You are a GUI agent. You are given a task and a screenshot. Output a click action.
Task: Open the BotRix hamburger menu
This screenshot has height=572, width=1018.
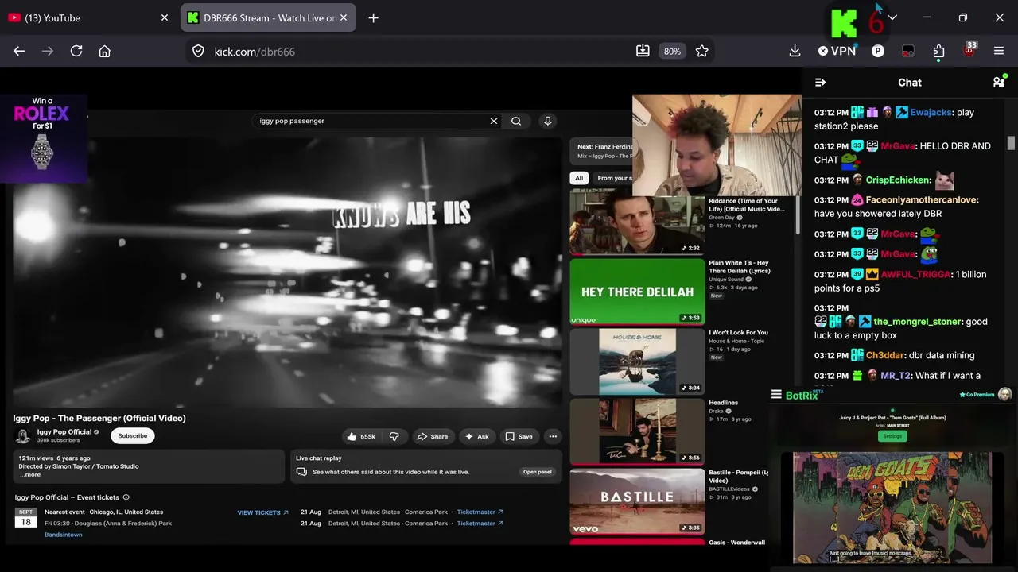[776, 394]
